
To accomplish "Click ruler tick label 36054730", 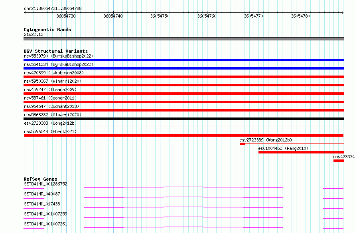I will tap(66, 16).
